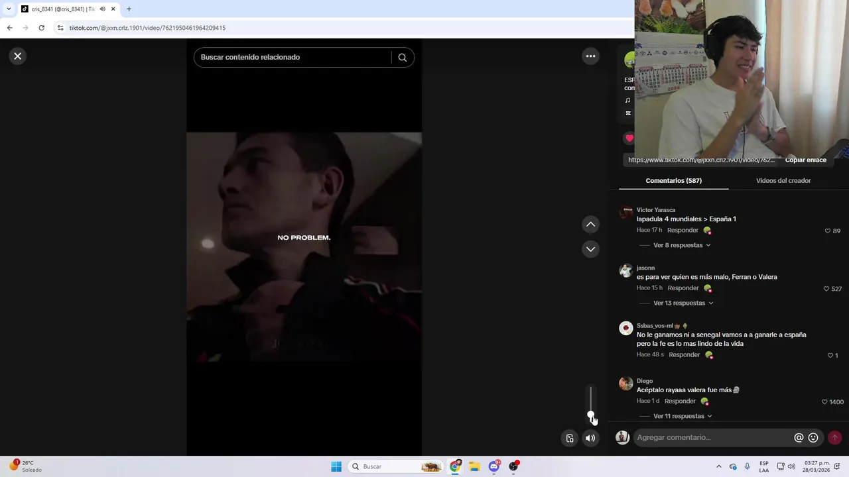Go to next video with down arrow
This screenshot has width=849, height=477.
pyautogui.click(x=590, y=249)
